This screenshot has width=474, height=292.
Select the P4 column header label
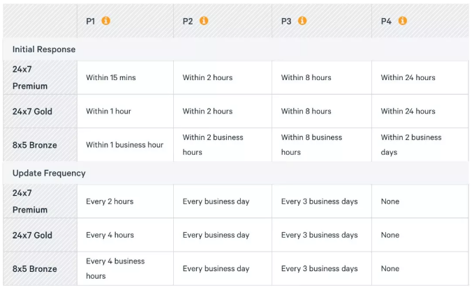pos(386,21)
